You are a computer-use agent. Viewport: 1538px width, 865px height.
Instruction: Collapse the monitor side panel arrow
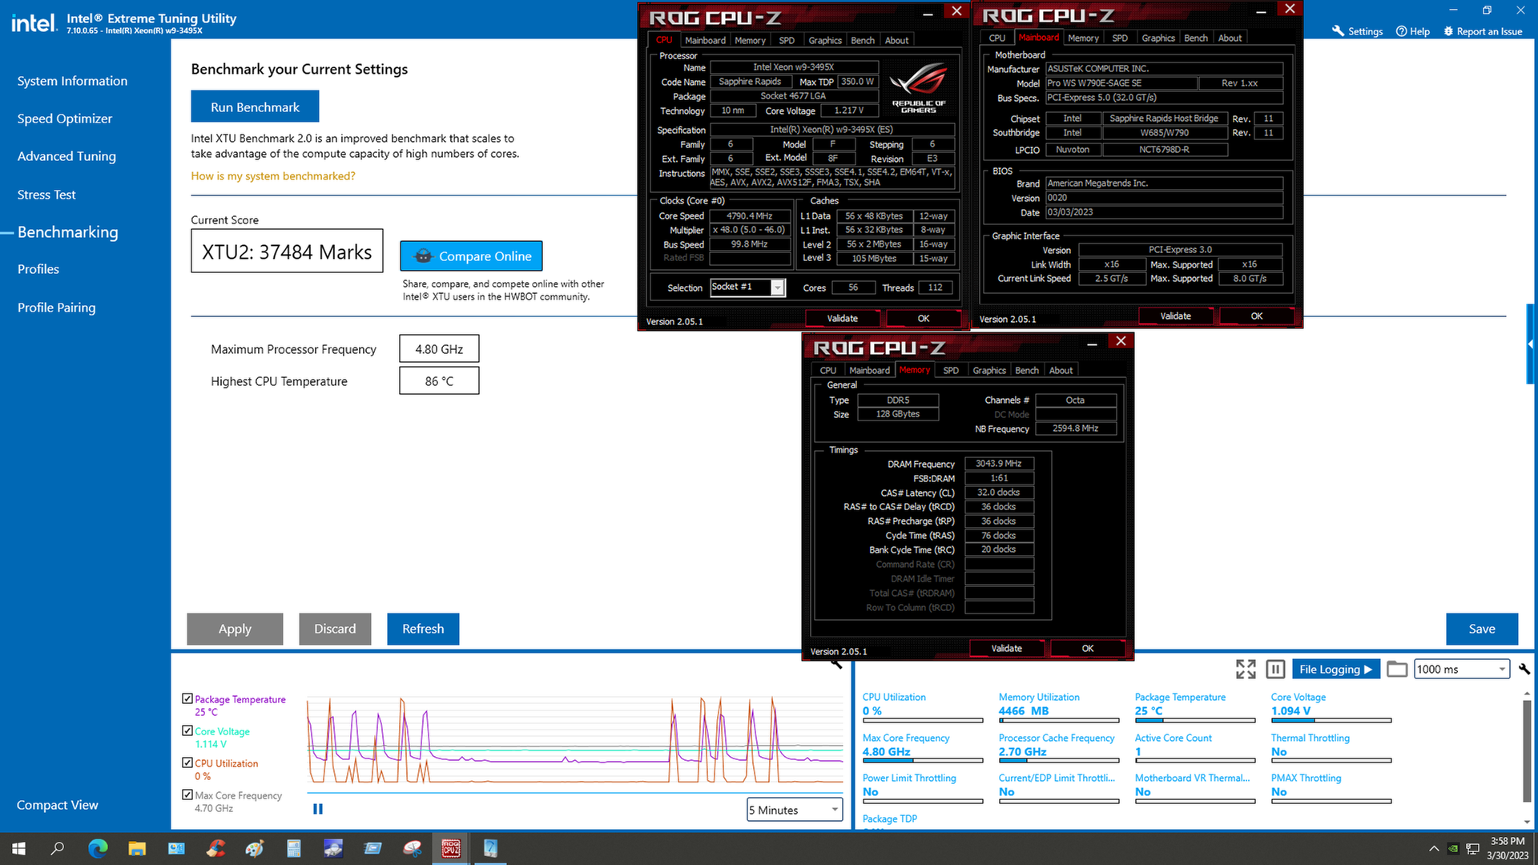[1531, 344]
